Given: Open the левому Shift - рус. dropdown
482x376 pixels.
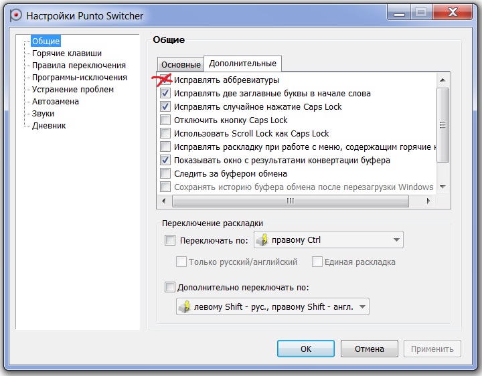Looking at the screenshot, I should tap(272, 306).
